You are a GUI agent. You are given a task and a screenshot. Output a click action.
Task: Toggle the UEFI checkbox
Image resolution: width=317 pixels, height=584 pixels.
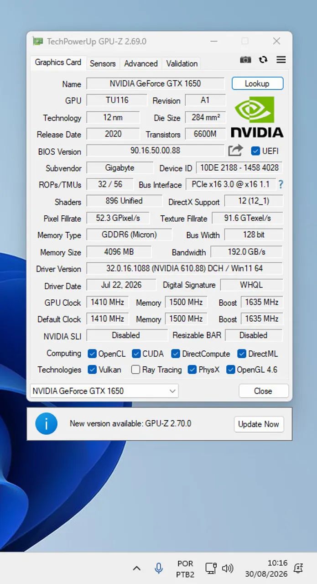tap(255, 151)
